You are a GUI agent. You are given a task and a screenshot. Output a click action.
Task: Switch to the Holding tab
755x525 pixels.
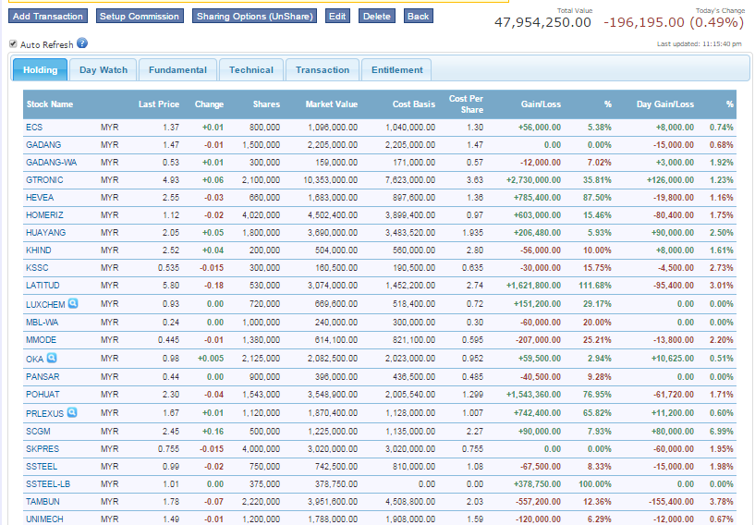(41, 70)
